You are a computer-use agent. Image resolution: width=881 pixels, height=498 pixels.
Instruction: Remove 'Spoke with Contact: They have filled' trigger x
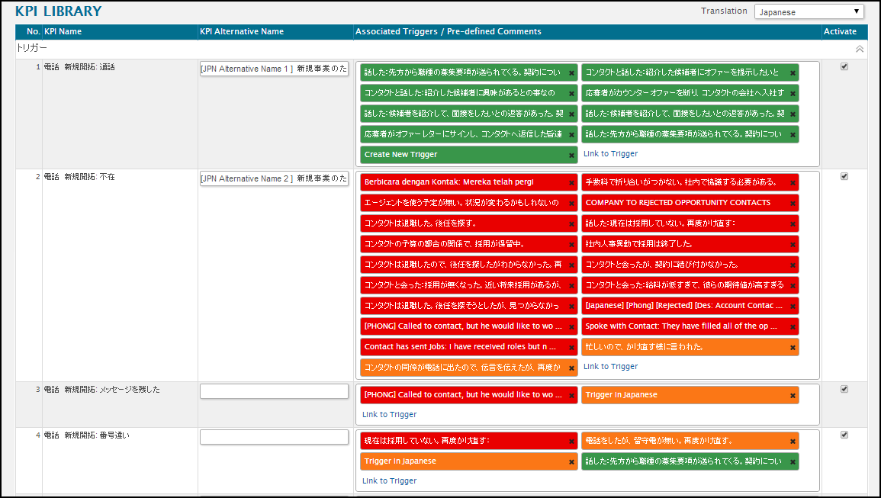(x=793, y=327)
